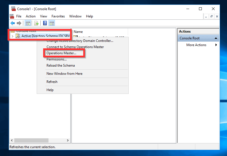Open the Action menu
The width and height of the screenshot is (227, 156).
pos(31,16)
